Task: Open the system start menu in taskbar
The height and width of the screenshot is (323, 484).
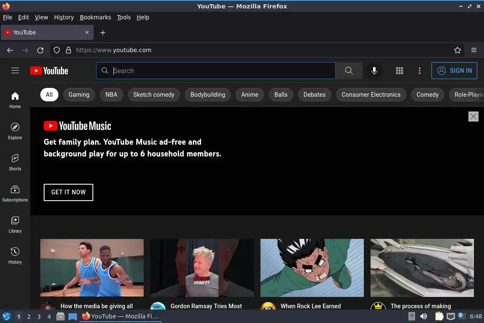Action: pos(6,317)
